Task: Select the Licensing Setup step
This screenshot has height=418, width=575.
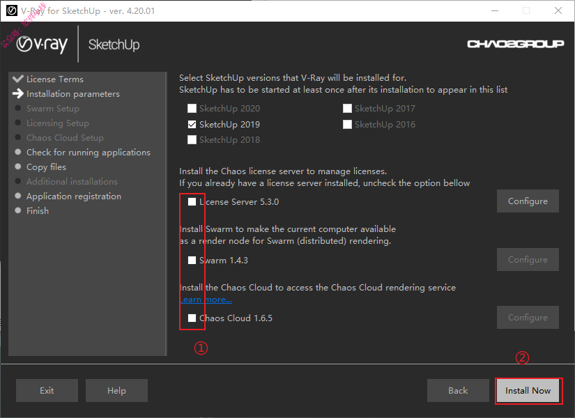Action: [x=58, y=123]
